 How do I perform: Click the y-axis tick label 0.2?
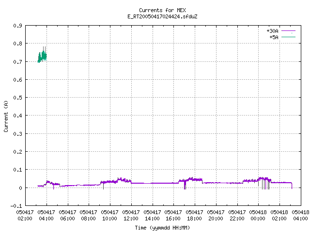[18, 152]
